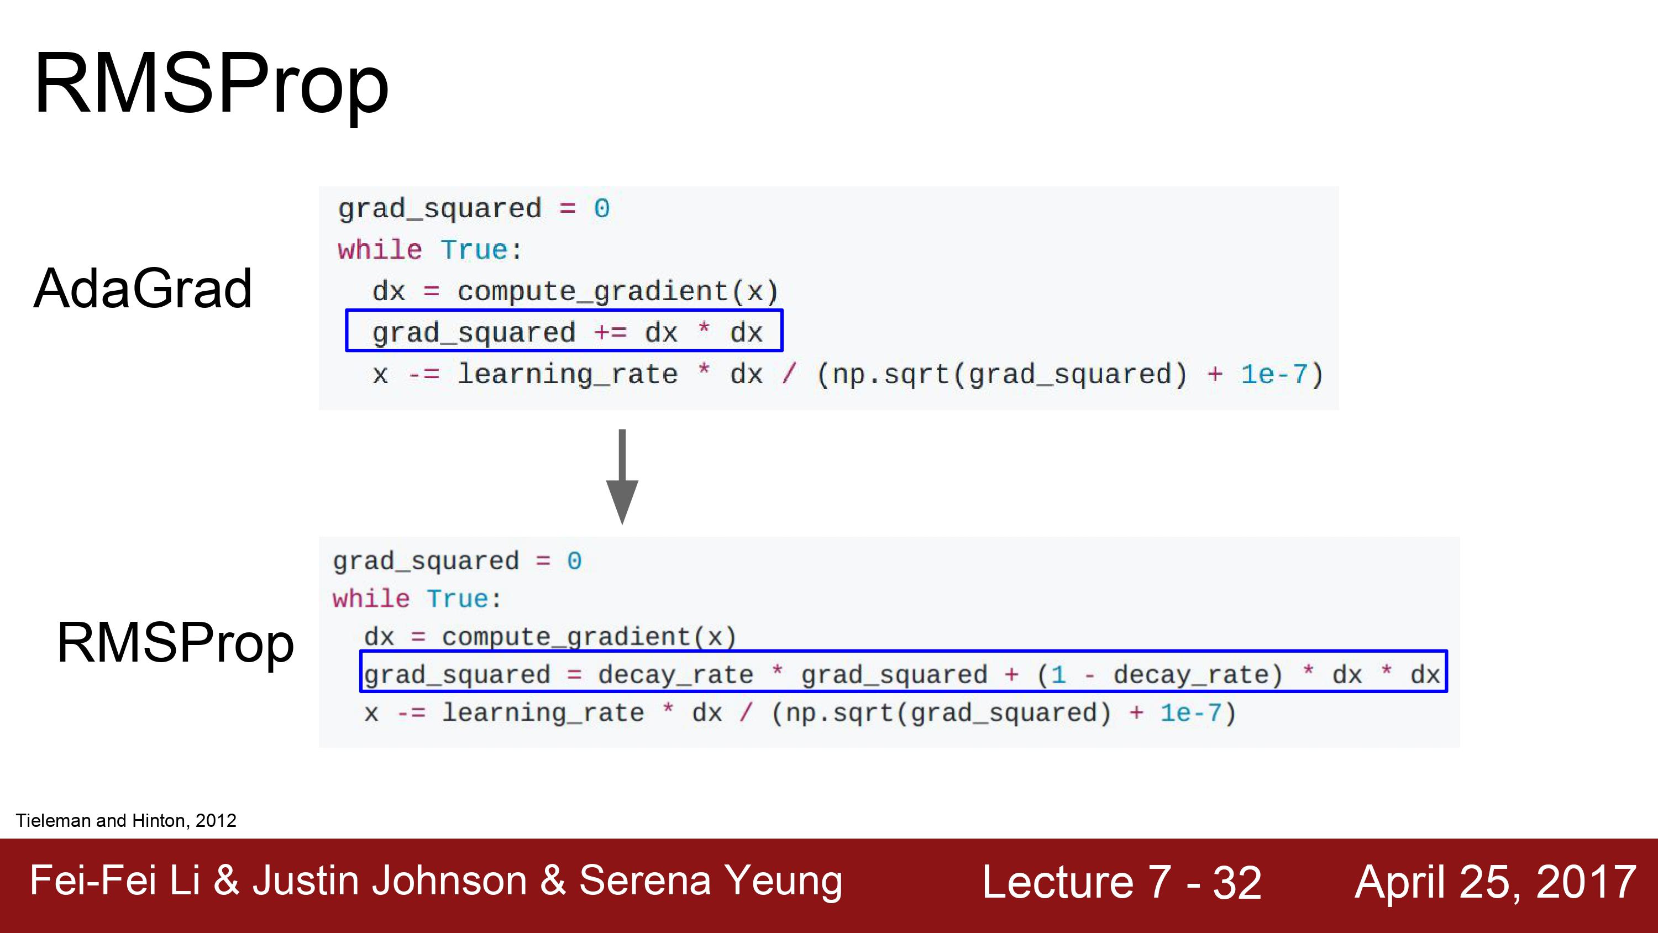Click 'Fei-Fei Li & Justin Johnson & Serena Yeung' footer

[436, 881]
